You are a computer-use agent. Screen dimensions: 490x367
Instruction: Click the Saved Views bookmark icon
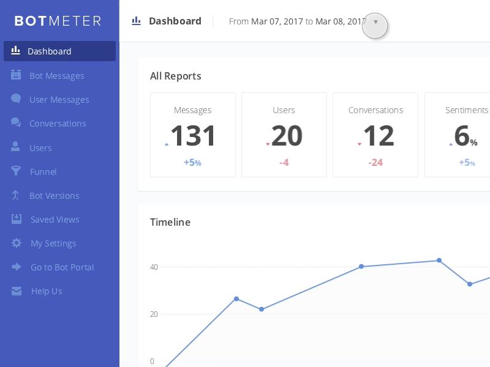pyautogui.click(x=16, y=219)
